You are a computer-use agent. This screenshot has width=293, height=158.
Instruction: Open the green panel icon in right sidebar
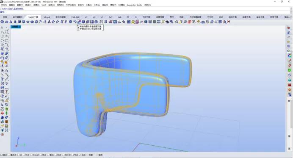tap(290, 70)
